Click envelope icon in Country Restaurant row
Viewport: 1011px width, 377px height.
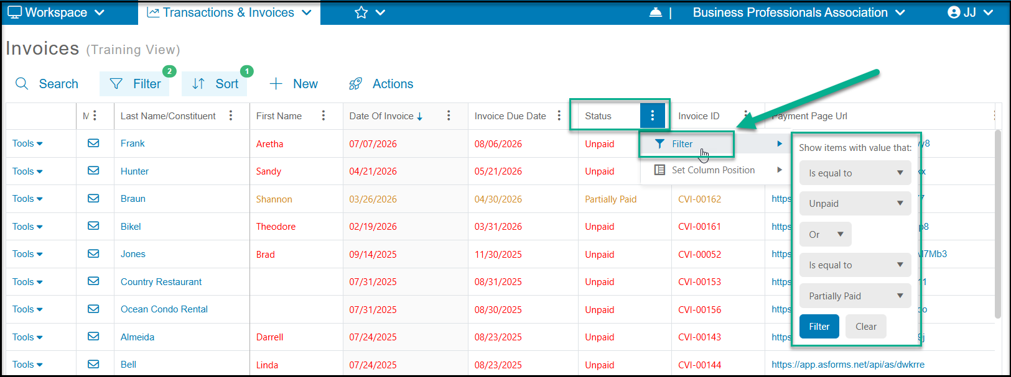(93, 281)
